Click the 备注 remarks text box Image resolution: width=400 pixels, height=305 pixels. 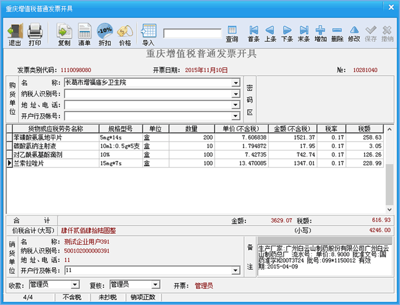click(x=325, y=260)
